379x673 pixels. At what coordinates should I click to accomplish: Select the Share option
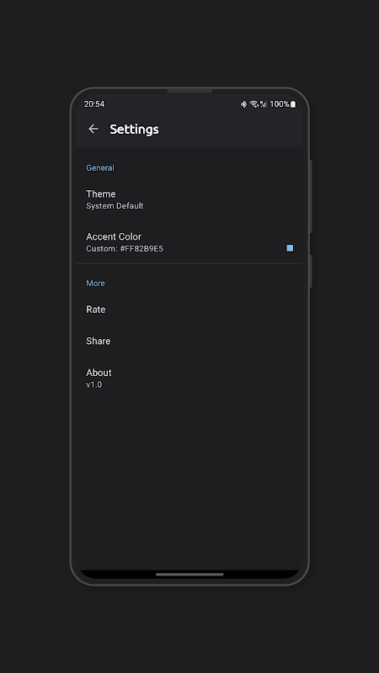[x=189, y=342]
